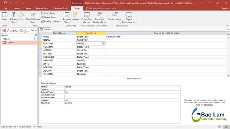Switch to the Create tab

(28, 8)
